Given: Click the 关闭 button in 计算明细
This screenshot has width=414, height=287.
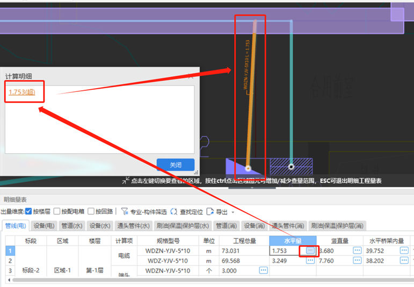Looking at the screenshot, I should coord(175,165).
